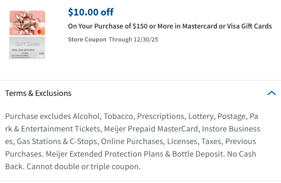The height and width of the screenshot is (183, 281).
Task: Select the $10.00 off heading
Action: (x=91, y=12)
